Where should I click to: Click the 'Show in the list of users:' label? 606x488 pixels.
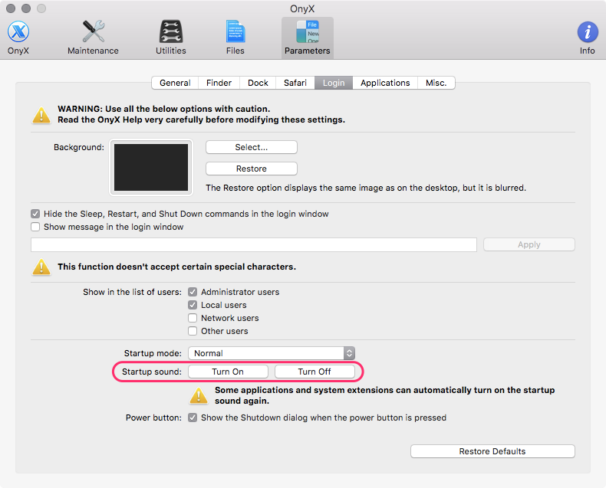pos(132,292)
